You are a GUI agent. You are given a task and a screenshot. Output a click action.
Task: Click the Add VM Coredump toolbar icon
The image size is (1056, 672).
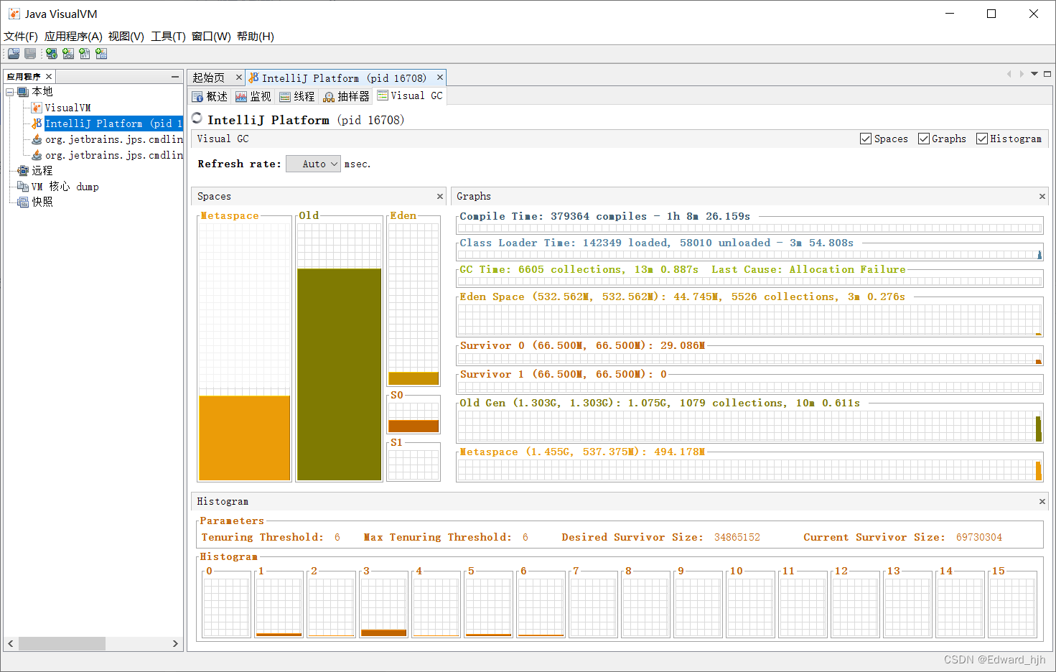coord(85,54)
